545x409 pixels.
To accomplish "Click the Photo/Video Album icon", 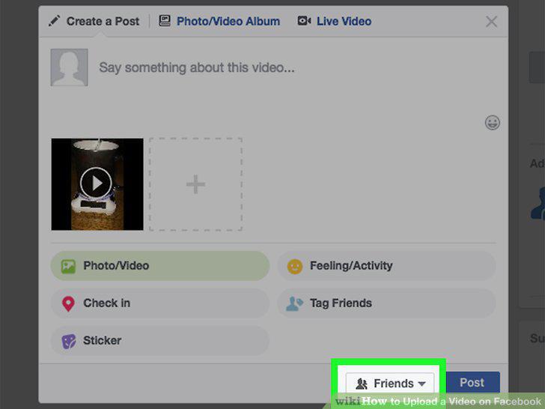I will 165,21.
